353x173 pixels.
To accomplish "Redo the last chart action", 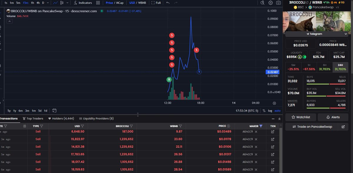I will click(x=176, y=3).
